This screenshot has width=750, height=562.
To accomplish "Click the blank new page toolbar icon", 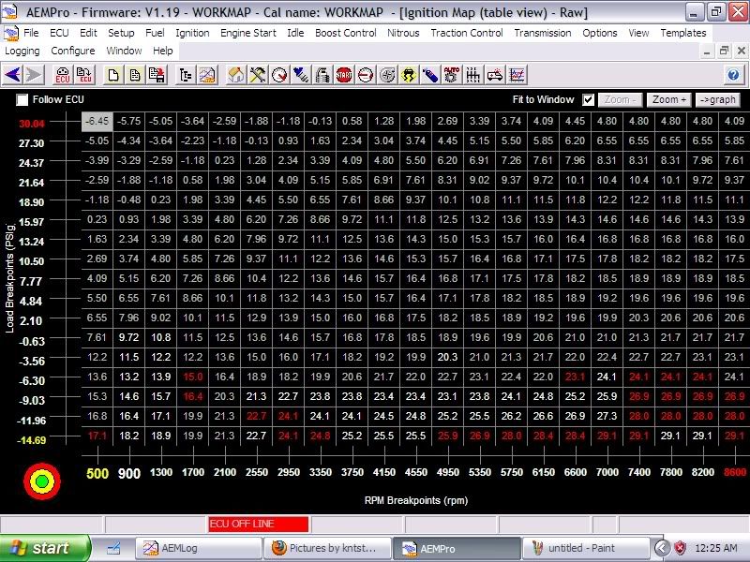I will click(113, 75).
